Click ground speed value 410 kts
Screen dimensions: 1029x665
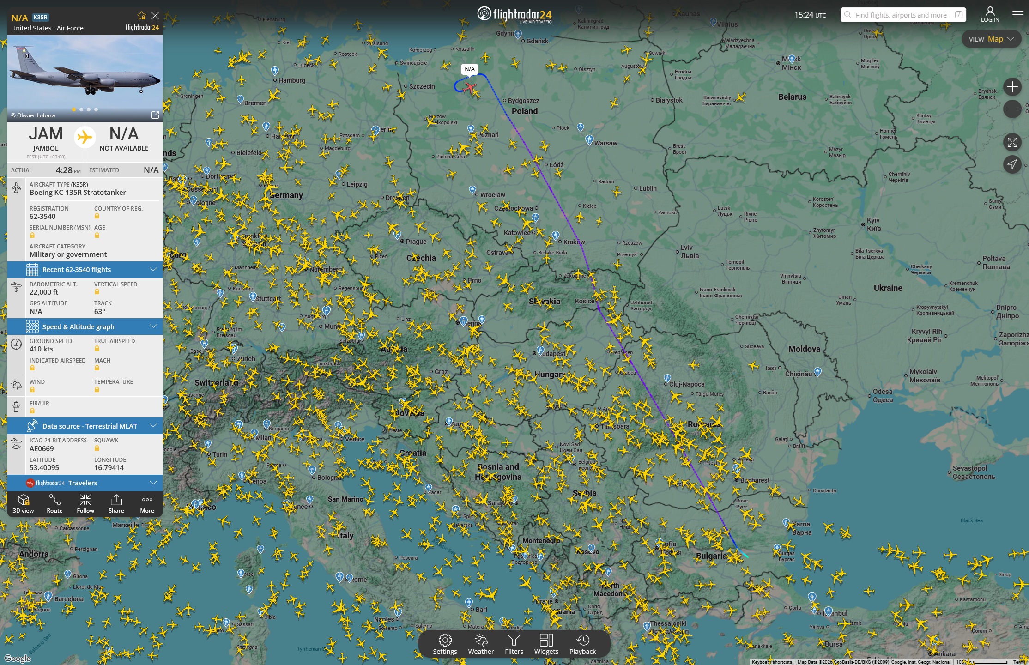point(42,349)
